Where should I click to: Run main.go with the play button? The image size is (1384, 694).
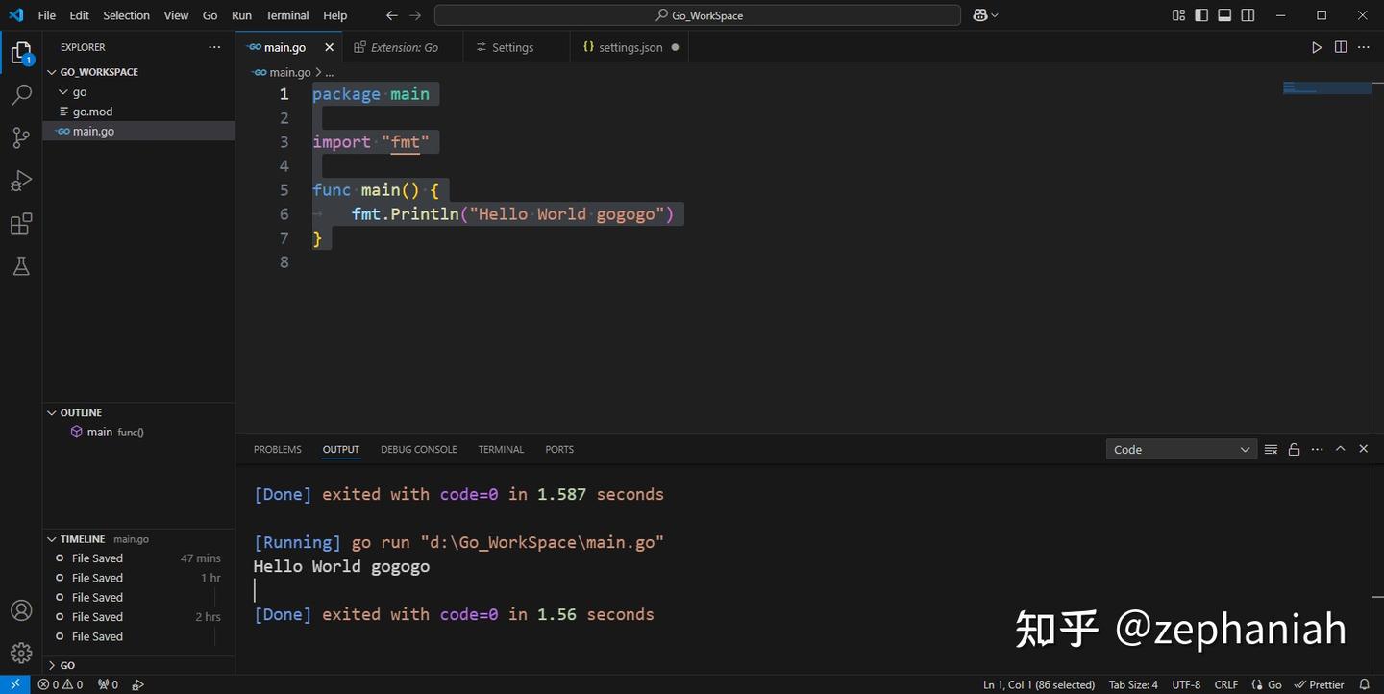1316,46
